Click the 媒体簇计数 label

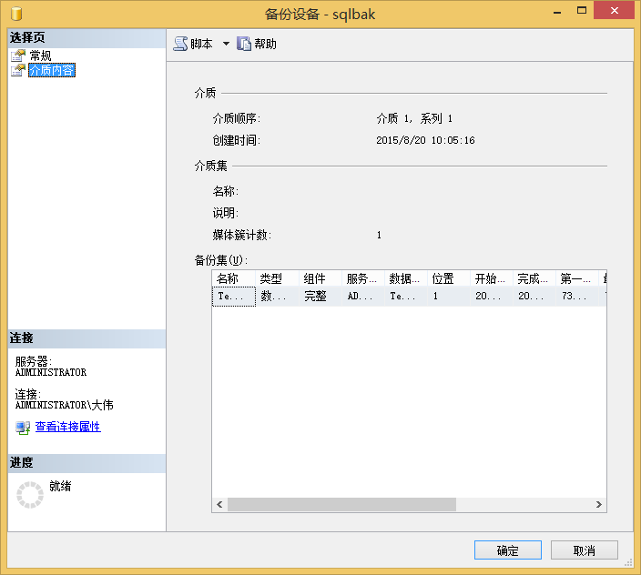(242, 235)
